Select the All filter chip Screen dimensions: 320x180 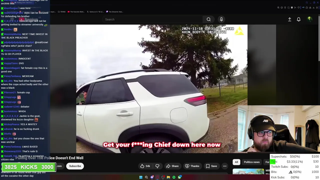[236, 162]
